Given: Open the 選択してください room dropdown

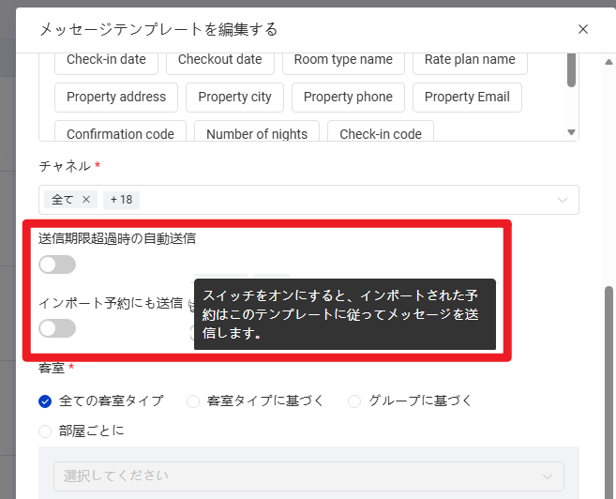Looking at the screenshot, I should [308, 476].
